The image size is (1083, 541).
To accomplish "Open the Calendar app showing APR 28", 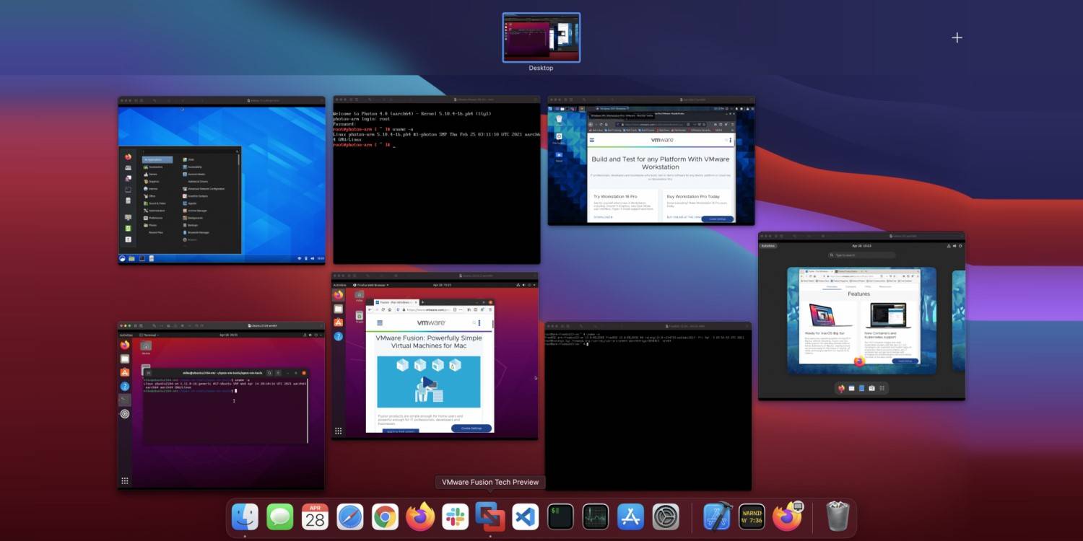I will click(315, 516).
